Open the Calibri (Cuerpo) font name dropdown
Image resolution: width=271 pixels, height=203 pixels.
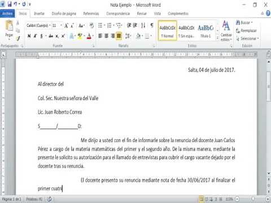tap(50, 25)
